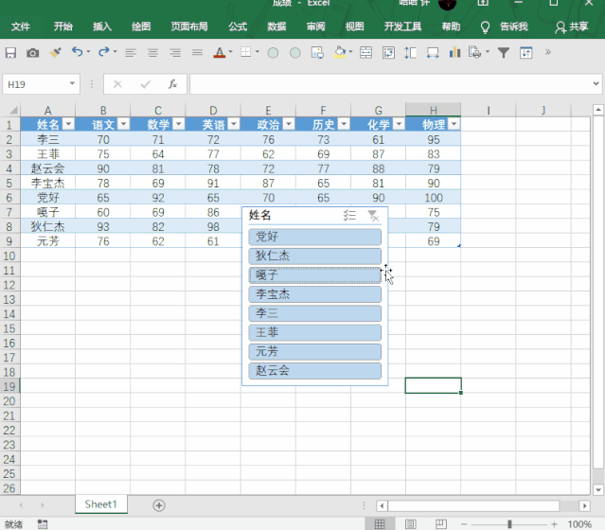Open the 姓名 column filter dropdown
Viewport: 605px width, 530px height.
(68, 124)
